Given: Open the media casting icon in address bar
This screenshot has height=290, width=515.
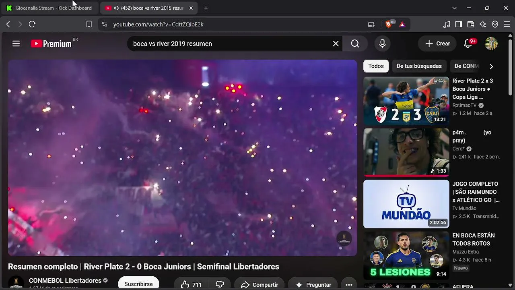Looking at the screenshot, I should [371, 24].
